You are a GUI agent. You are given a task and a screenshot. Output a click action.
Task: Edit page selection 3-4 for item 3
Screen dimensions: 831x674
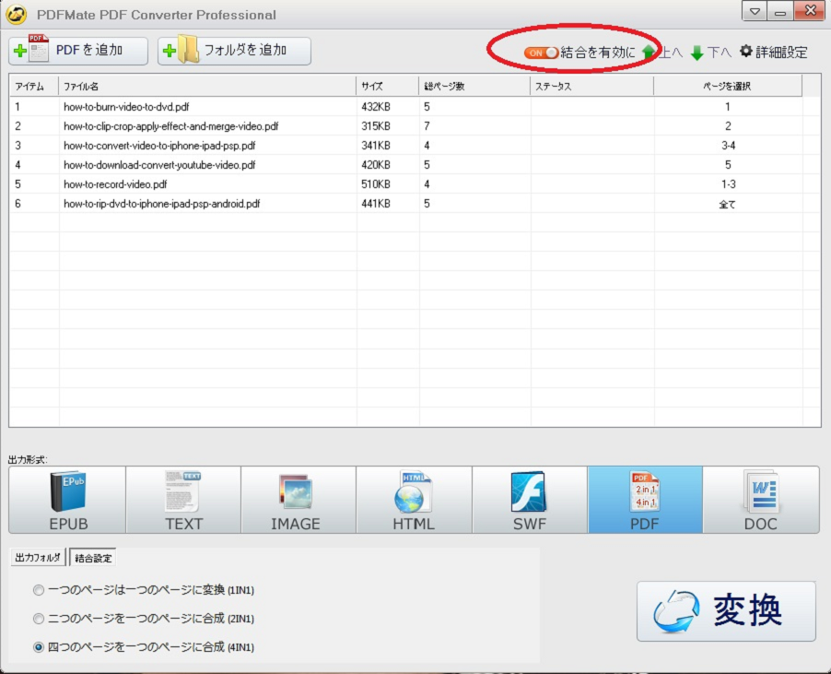[x=728, y=146]
